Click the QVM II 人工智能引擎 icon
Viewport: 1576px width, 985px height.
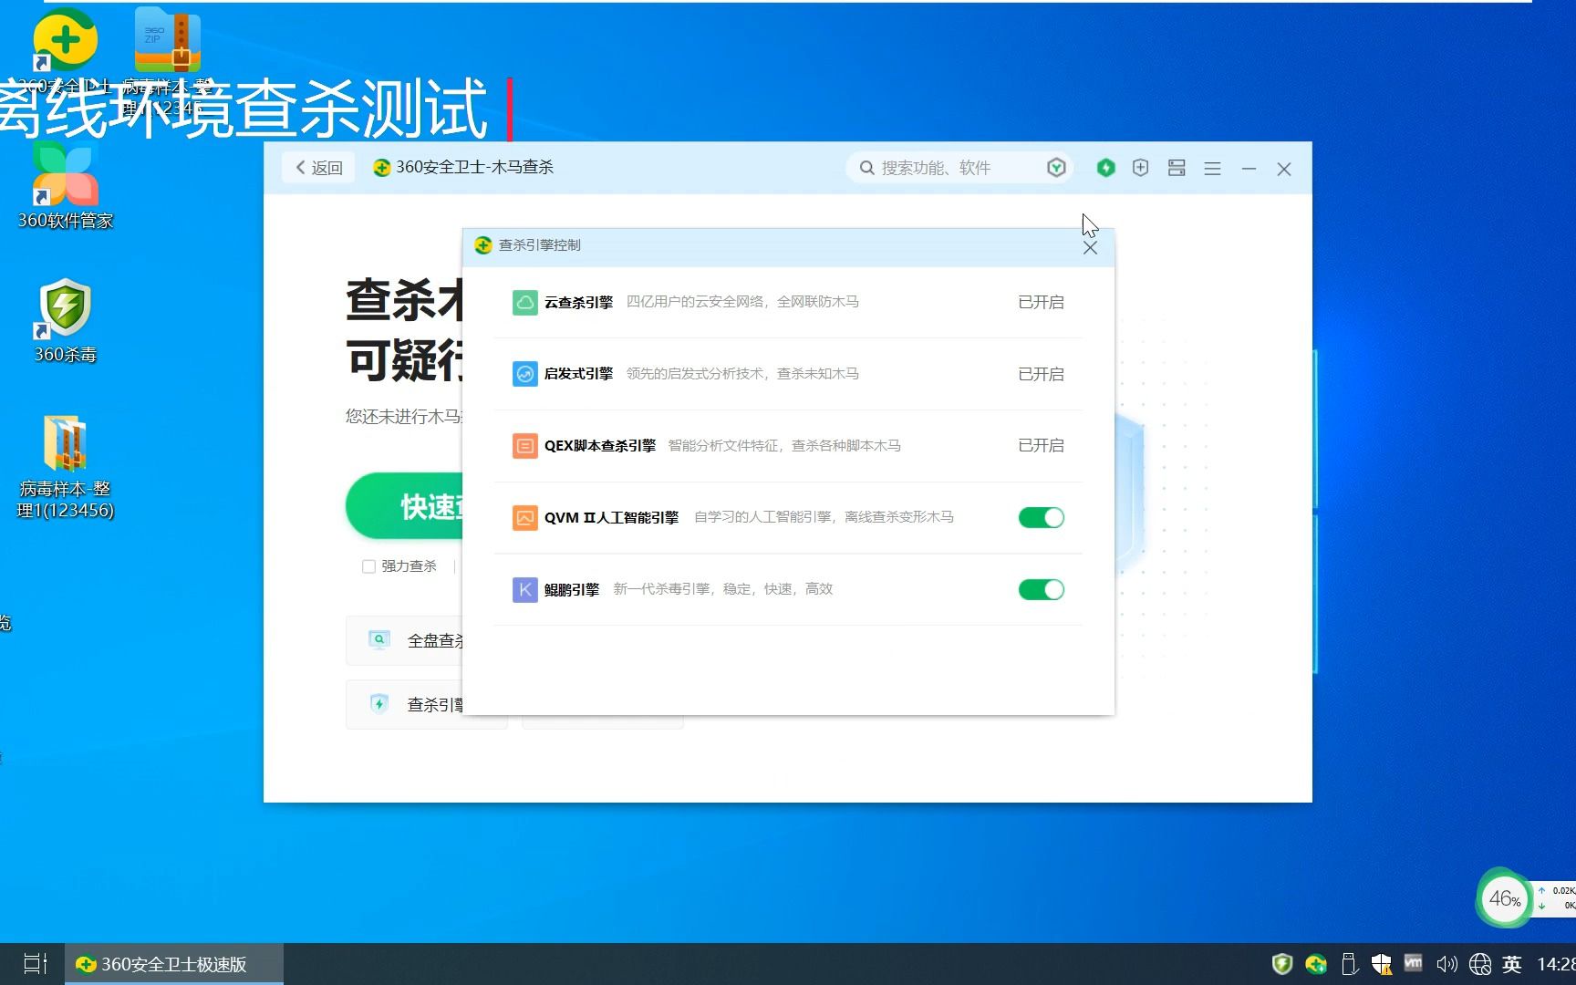point(524,517)
